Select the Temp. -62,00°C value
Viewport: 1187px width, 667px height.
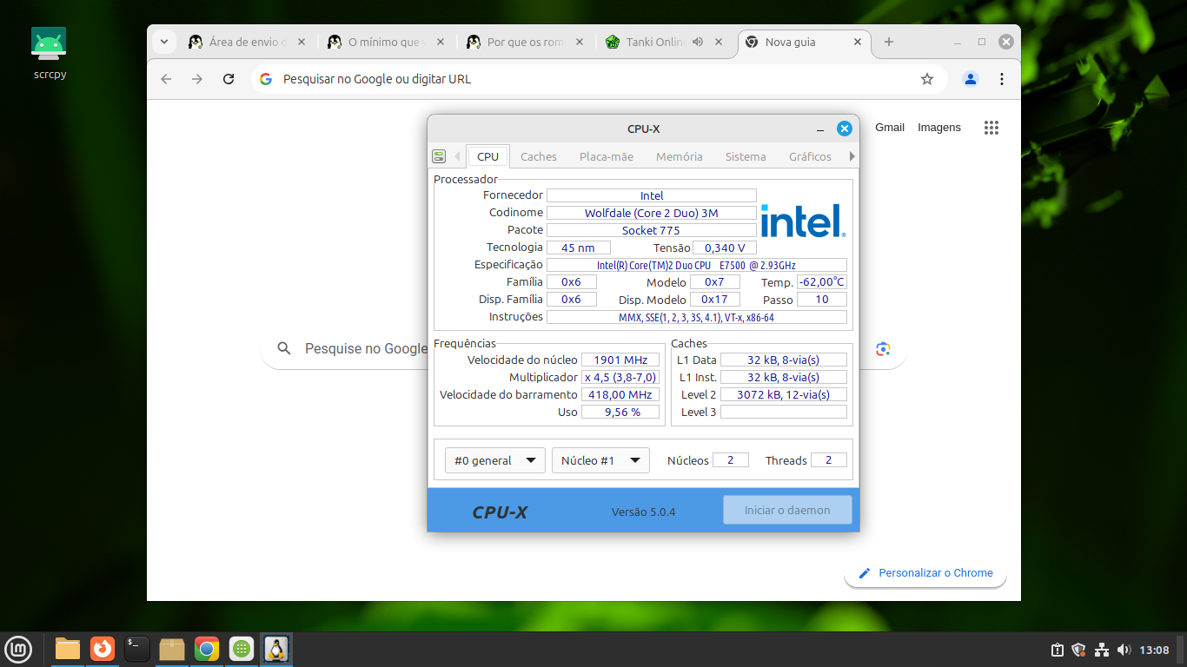click(x=822, y=282)
